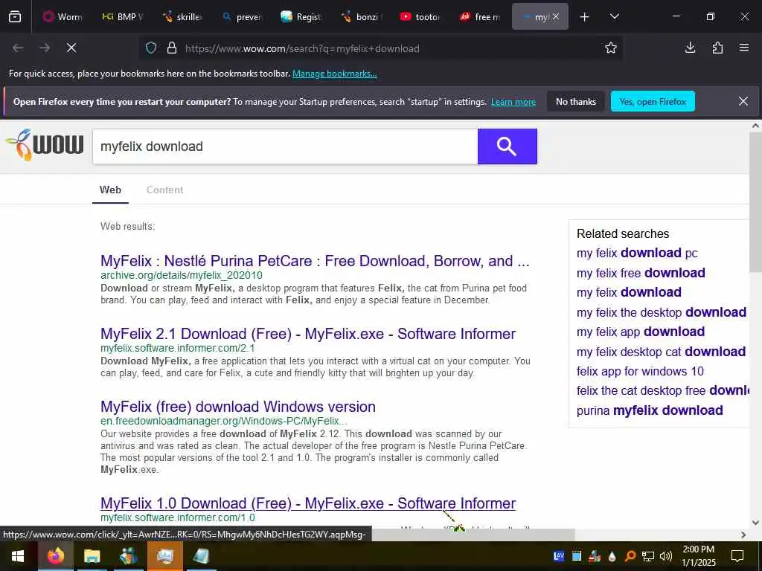Click the horizontal scrollbar thumb
The height and width of the screenshot is (571, 762).
473,535
